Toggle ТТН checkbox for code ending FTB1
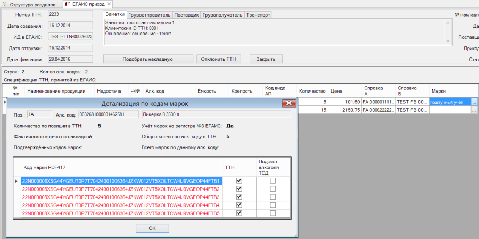Screen dimensions: 479x239 coord(239,181)
